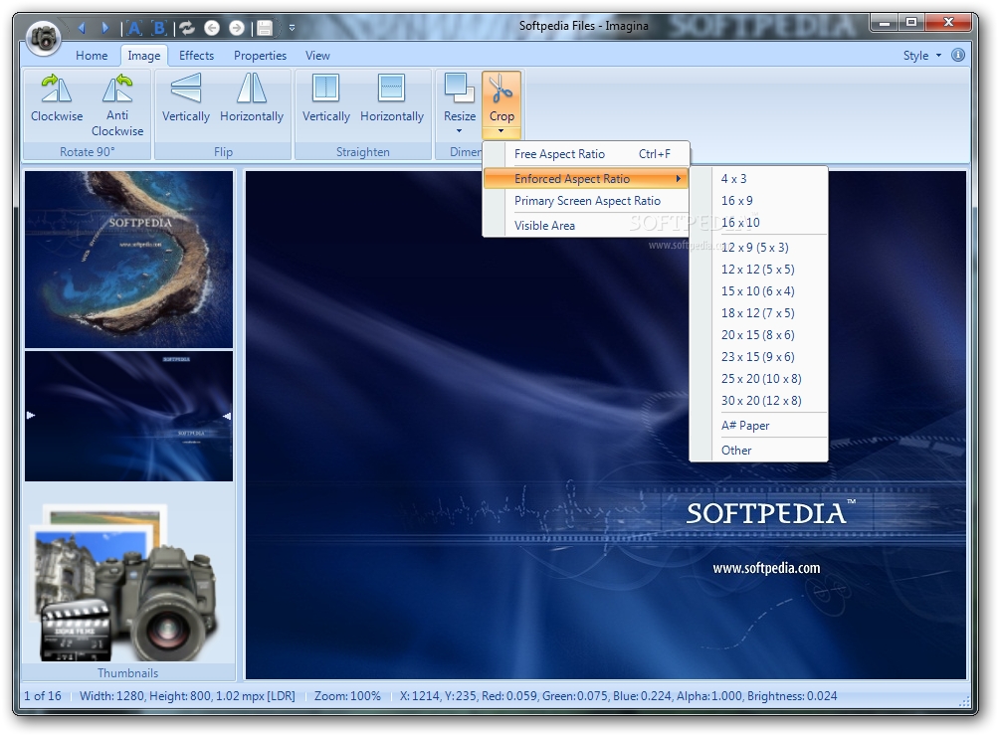Choose Primary Screen Aspect Ratio
Screen dimensions: 999x736
[586, 201]
